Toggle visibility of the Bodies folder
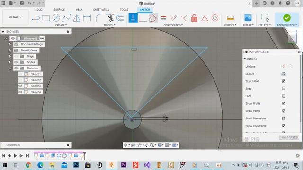This screenshot has width=303, height=170. click(16, 62)
